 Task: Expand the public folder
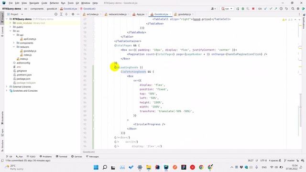pos(11,27)
